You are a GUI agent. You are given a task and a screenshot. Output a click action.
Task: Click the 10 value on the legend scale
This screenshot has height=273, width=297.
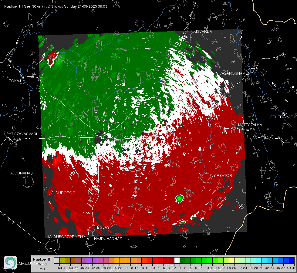coord(207,268)
